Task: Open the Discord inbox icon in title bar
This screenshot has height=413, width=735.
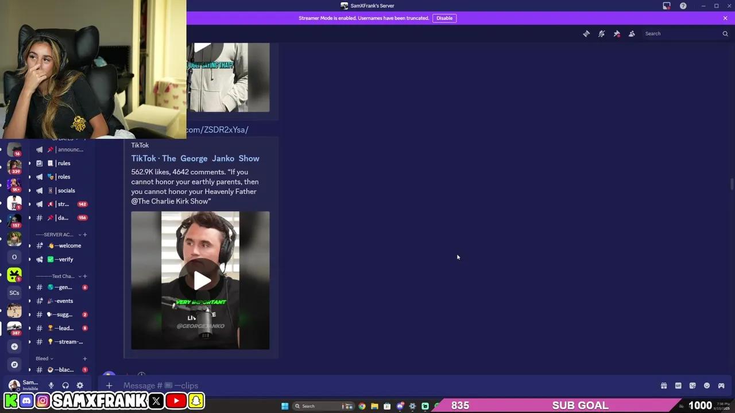Action: (667, 6)
